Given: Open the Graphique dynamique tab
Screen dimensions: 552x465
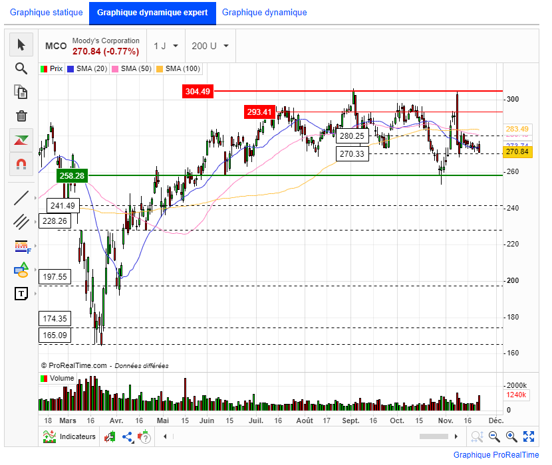Looking at the screenshot, I should coord(265,13).
